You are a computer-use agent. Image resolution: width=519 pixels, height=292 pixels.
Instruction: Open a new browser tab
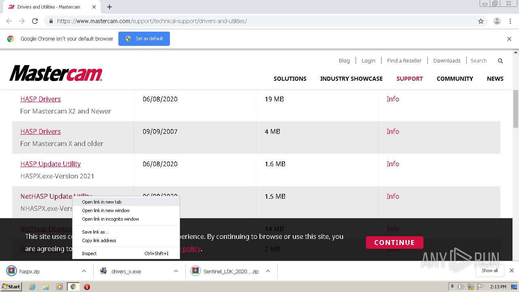pyautogui.click(x=109, y=7)
